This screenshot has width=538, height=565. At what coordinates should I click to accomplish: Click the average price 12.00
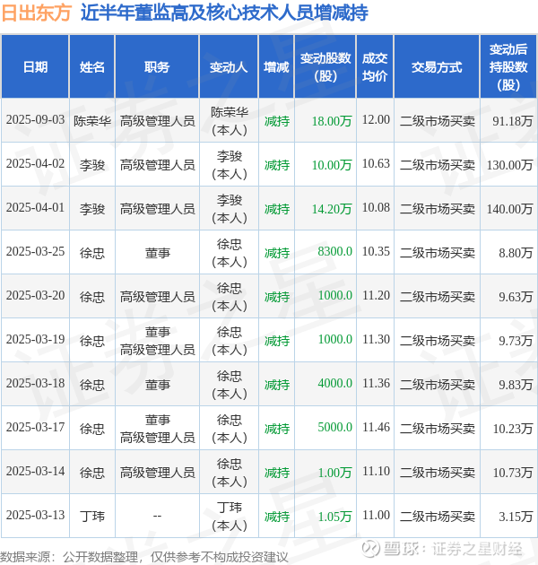[376, 120]
